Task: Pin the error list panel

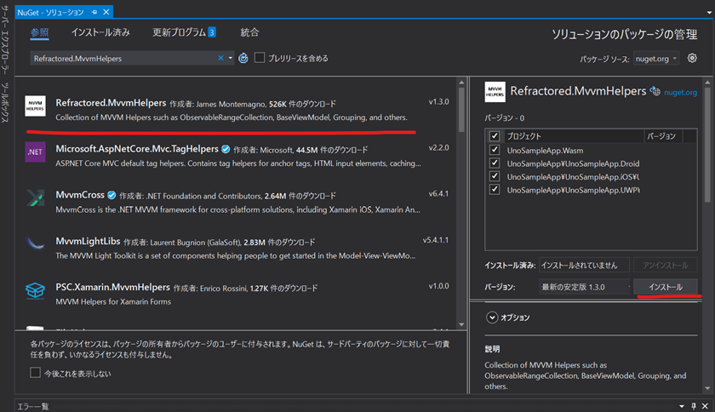Action: coord(694,406)
